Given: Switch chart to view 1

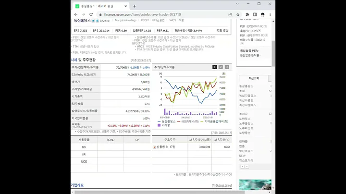Looking at the screenshot, I should [214, 67].
